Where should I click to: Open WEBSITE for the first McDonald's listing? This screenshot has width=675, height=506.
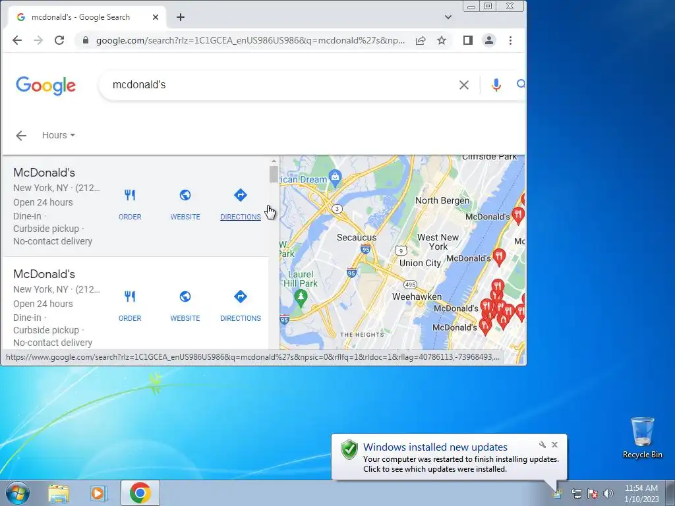coord(185,204)
